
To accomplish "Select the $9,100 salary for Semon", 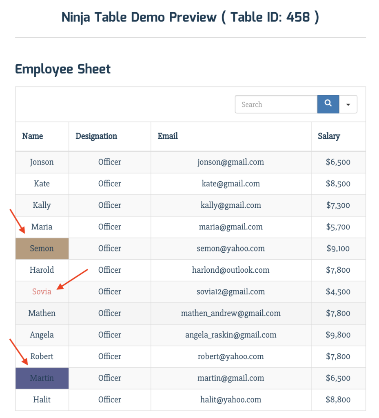I will (338, 249).
